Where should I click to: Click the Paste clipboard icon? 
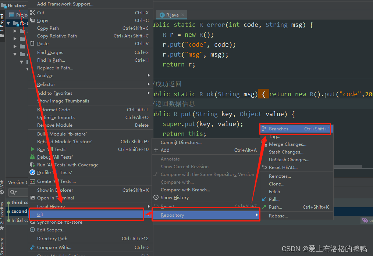click(x=32, y=43)
